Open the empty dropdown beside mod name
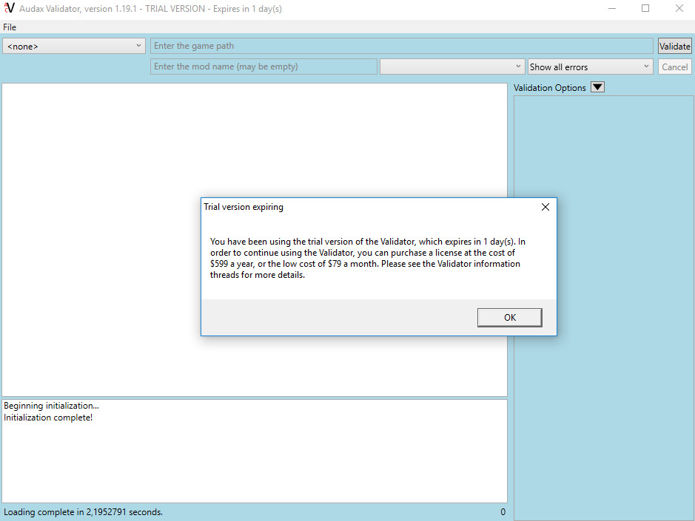695x521 pixels. tap(451, 67)
